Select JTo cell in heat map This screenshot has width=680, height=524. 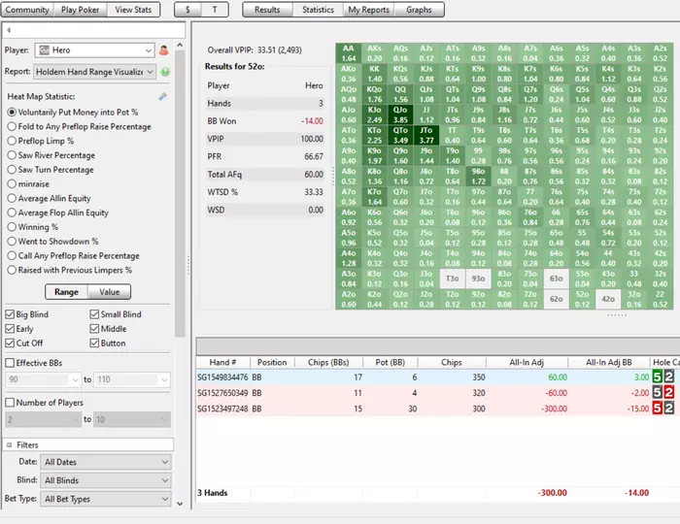tap(426, 135)
